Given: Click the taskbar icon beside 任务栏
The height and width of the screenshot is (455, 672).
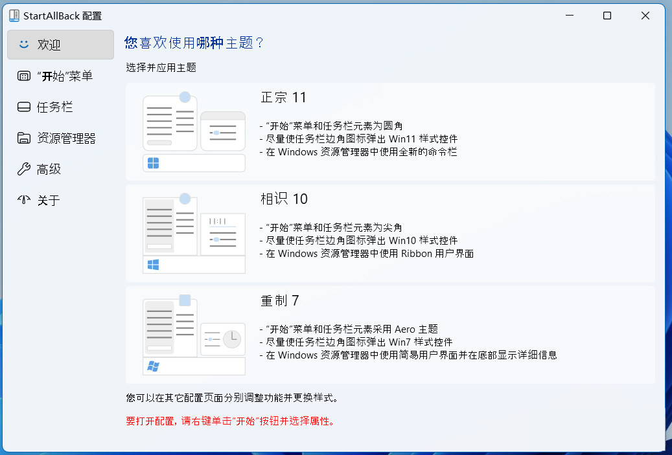Looking at the screenshot, I should tap(24, 107).
